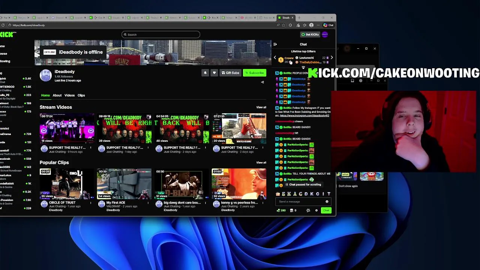This screenshot has width=480, height=270.
Task: Select the Home tab of the channel
Action: (45, 95)
